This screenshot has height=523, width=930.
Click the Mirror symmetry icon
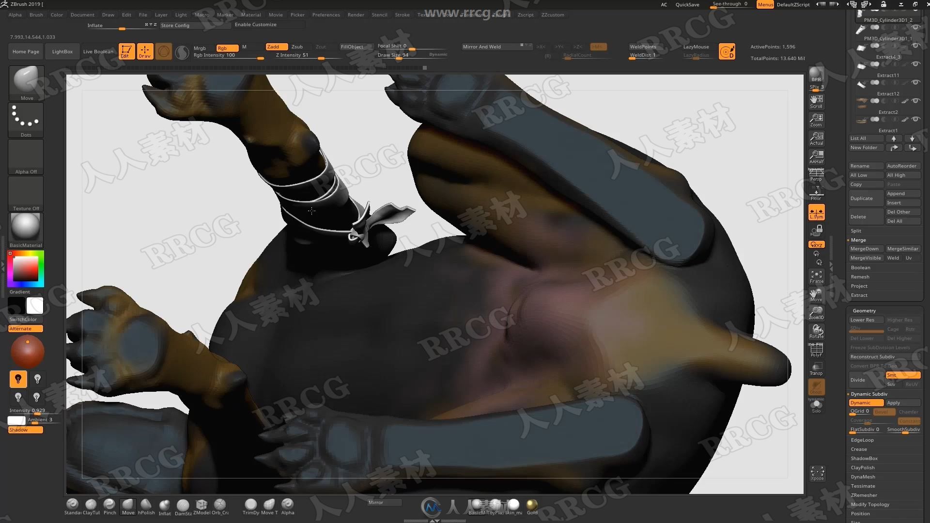pos(816,212)
